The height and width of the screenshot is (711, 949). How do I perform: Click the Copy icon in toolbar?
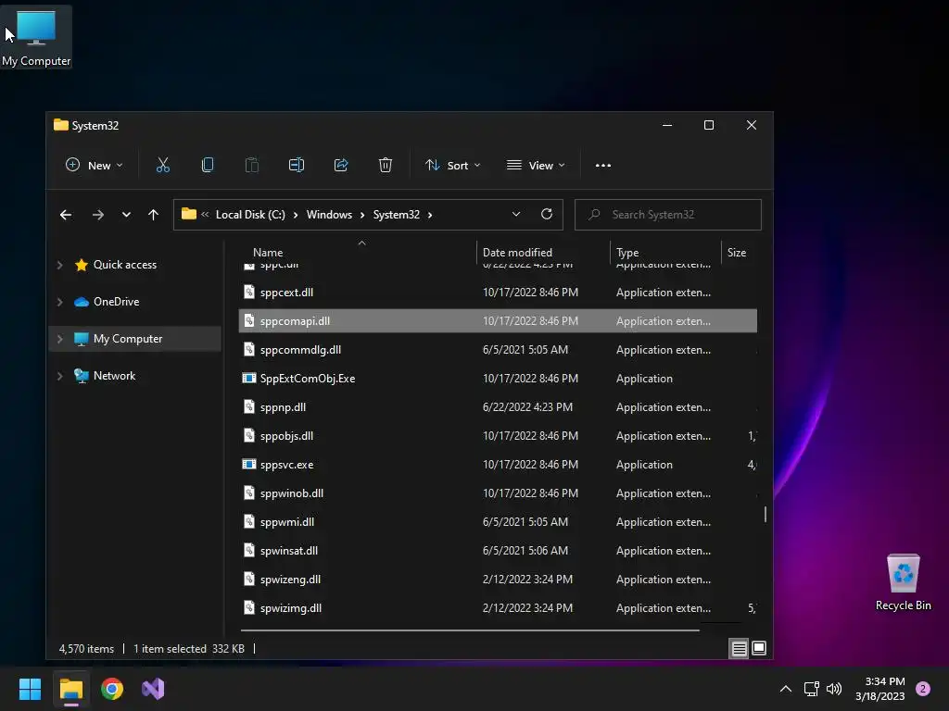pyautogui.click(x=207, y=165)
